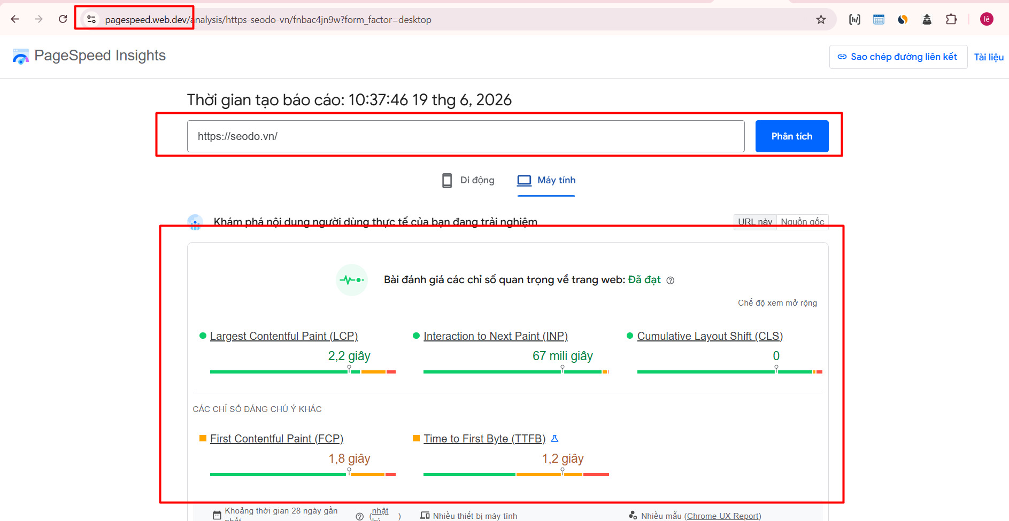This screenshot has height=521, width=1009.
Task: Open the help icon beside Đã đạt
Action: point(671,281)
